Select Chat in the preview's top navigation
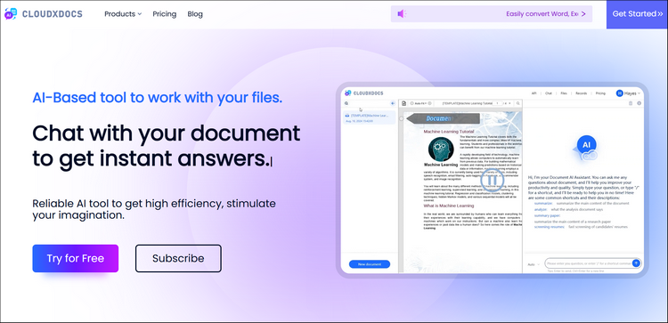 (x=549, y=93)
